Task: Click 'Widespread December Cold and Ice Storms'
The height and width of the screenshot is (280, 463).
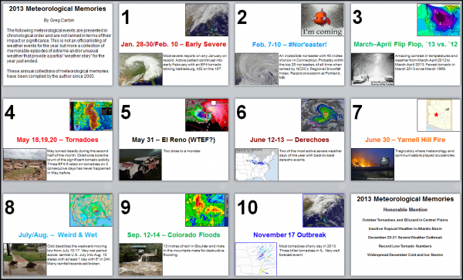Action: point(405,255)
